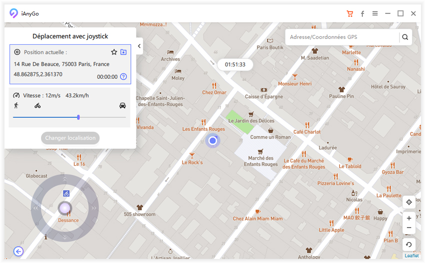Image resolution: width=425 pixels, height=263 pixels.
Task: Click Ladurée map label
Action: pyautogui.click(x=327, y=148)
